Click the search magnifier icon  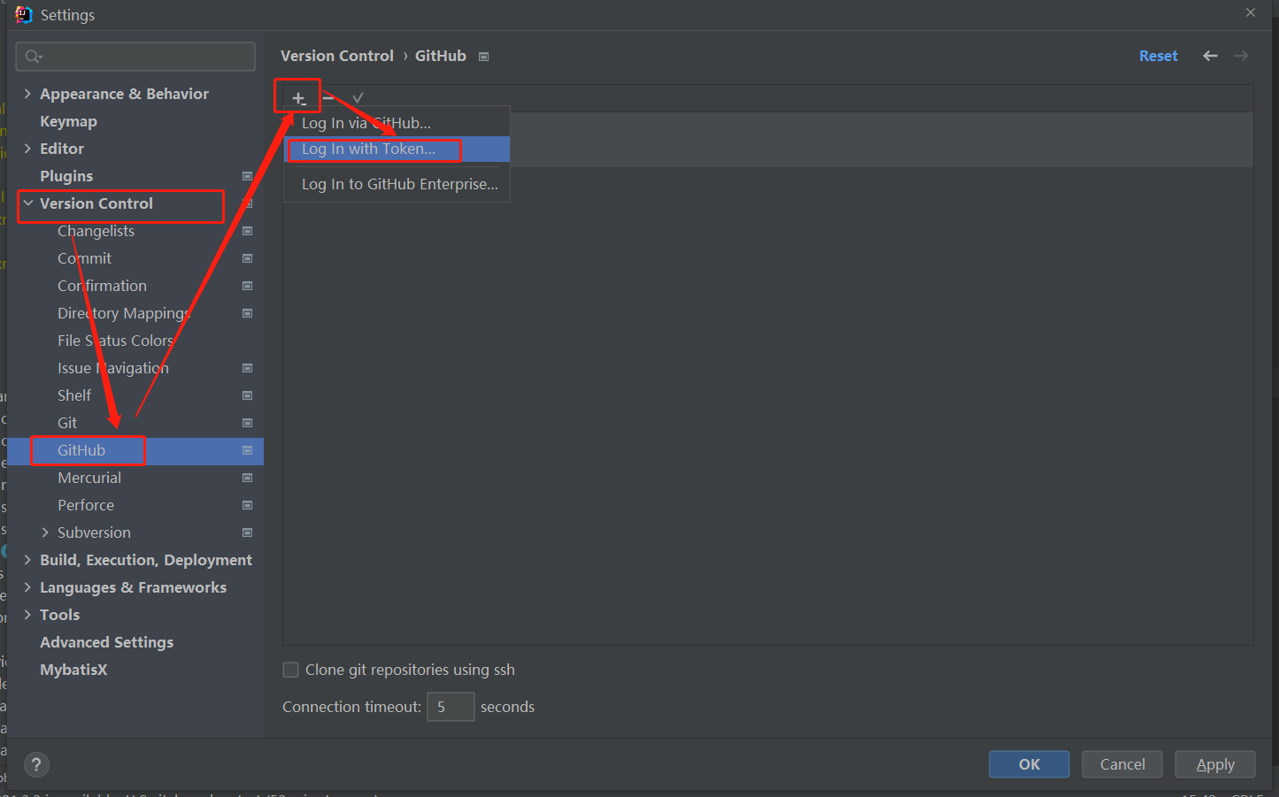34,57
